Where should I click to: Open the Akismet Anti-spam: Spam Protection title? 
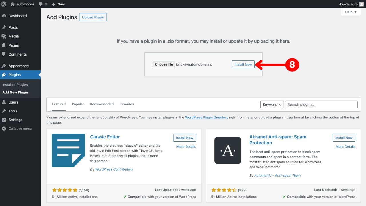pos(278,140)
